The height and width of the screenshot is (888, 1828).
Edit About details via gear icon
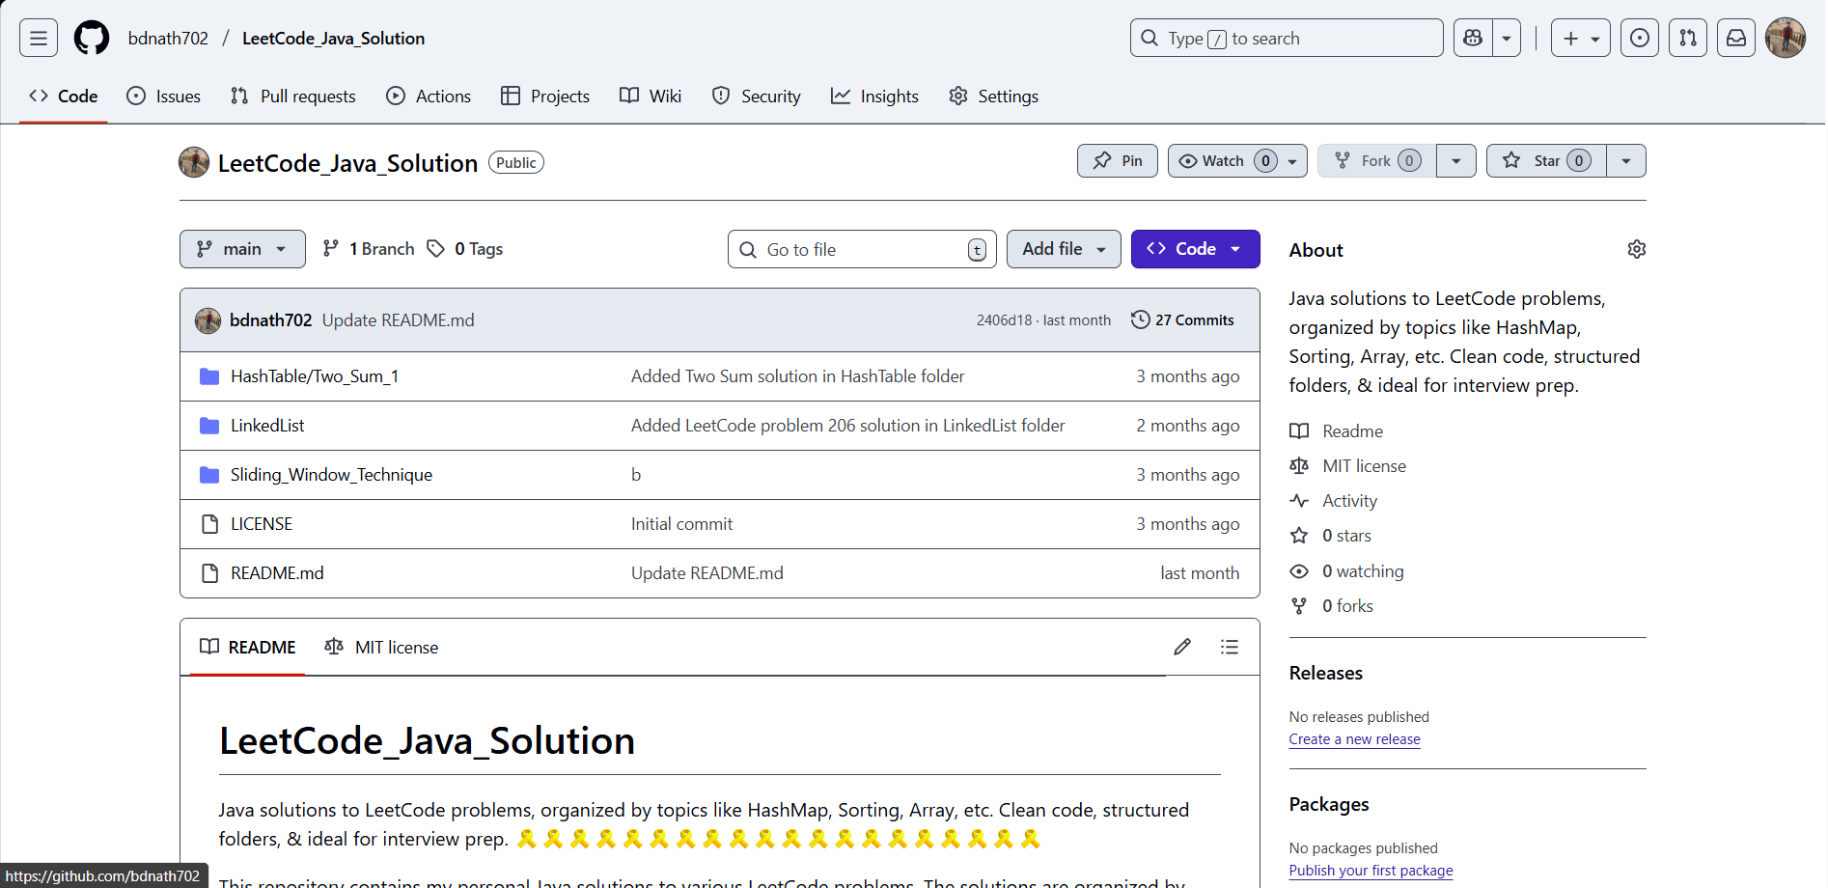point(1636,249)
